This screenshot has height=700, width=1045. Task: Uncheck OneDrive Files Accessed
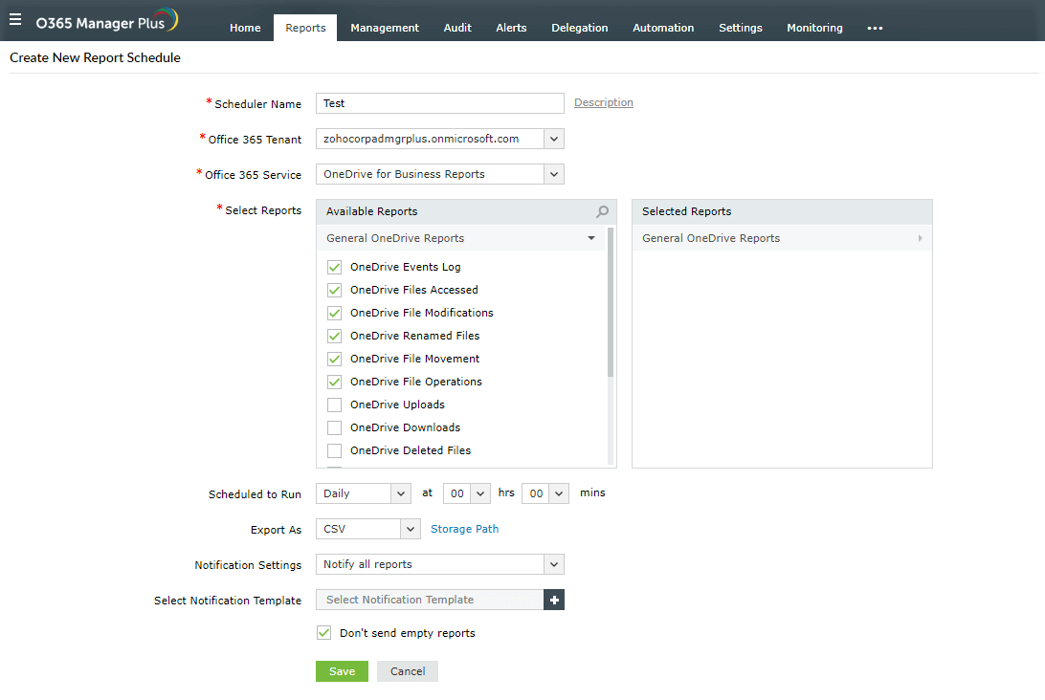(x=335, y=290)
